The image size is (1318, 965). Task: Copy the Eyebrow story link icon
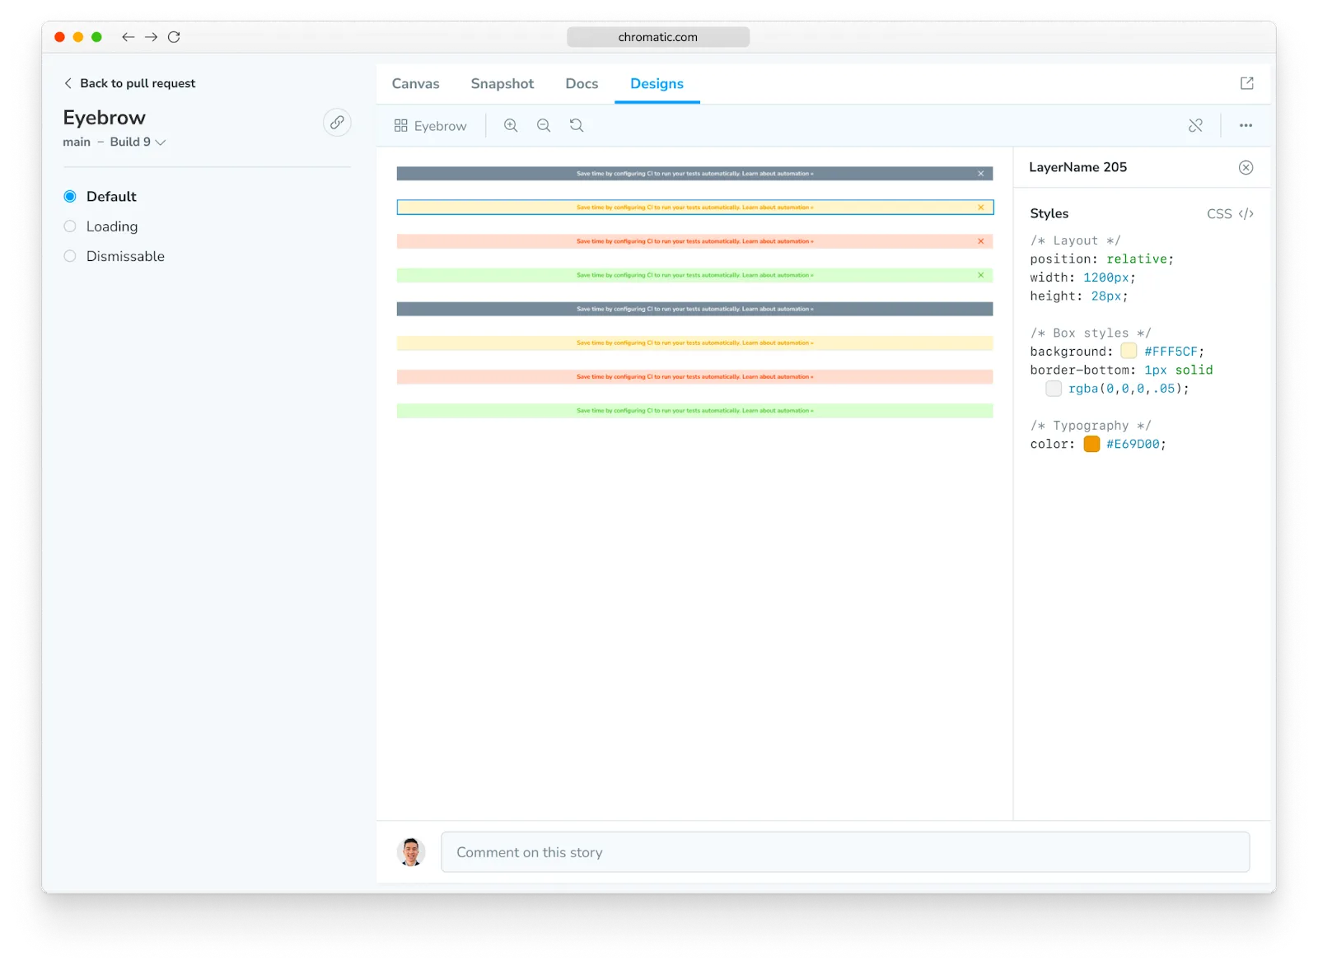[337, 123]
